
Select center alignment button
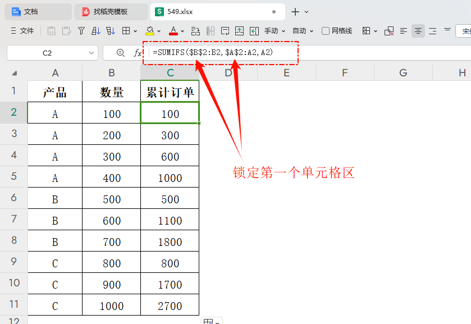pyautogui.click(x=418, y=31)
